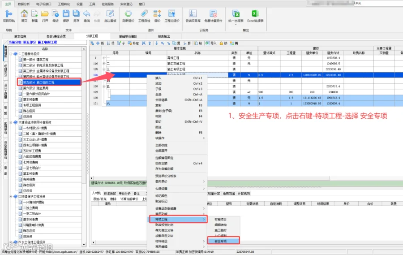The height and width of the screenshot is (255, 403).
Task: Click the 补定 toolbar button
Action: (x=133, y=43)
